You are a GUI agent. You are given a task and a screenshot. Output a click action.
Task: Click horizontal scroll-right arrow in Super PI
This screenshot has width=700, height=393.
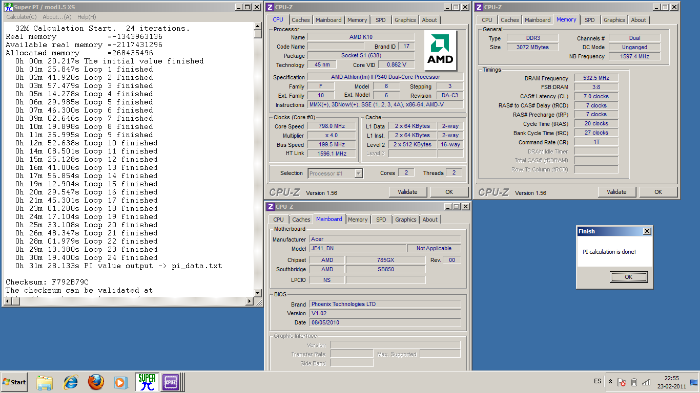(250, 301)
